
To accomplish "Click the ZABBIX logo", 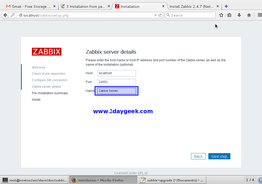I will (x=47, y=52).
